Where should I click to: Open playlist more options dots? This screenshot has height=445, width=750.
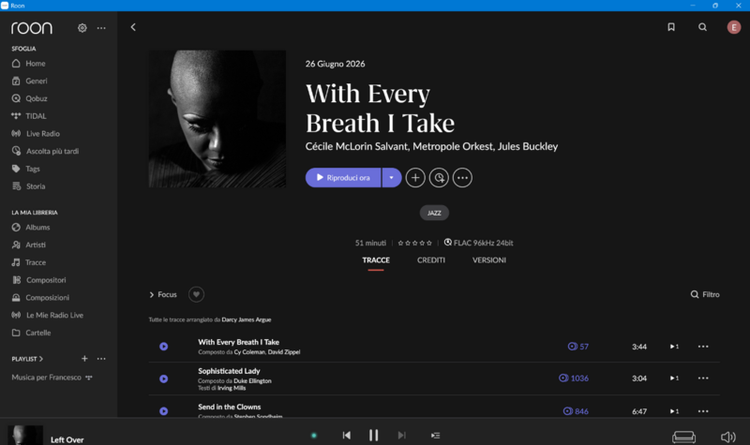point(101,359)
